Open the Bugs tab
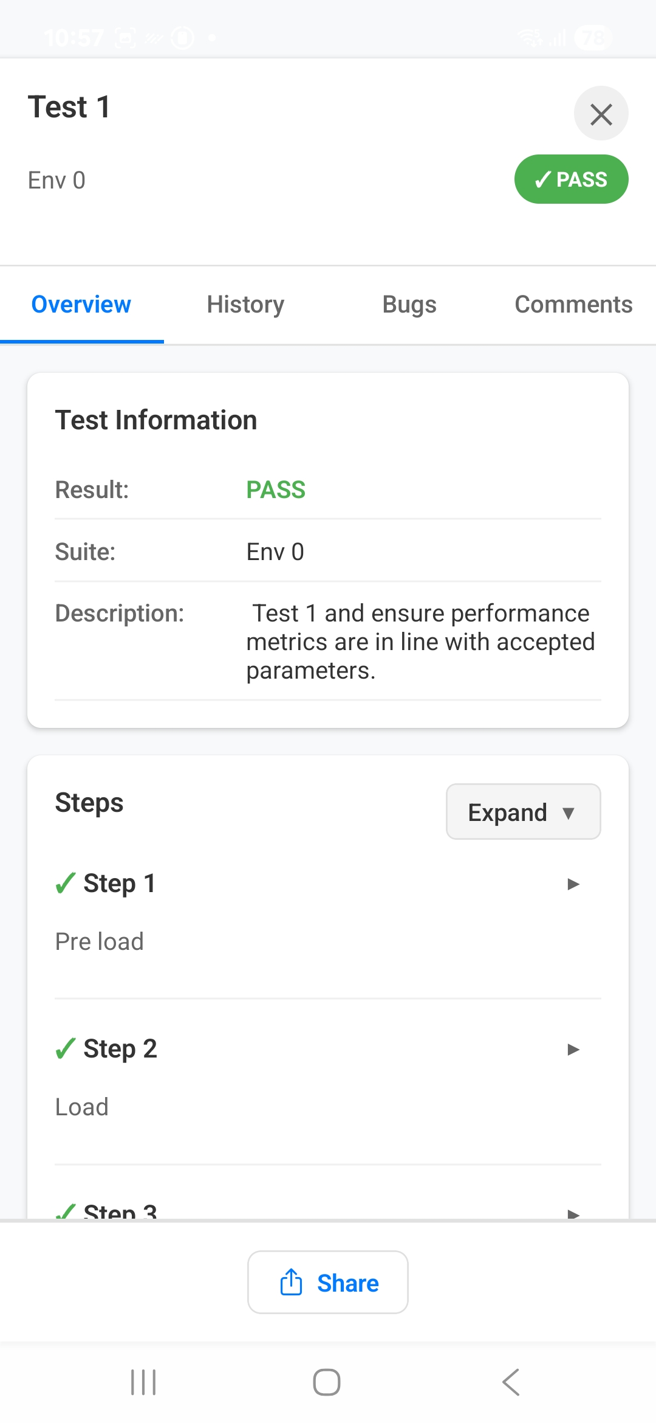Screen dimensions: 656x1423 409,303
